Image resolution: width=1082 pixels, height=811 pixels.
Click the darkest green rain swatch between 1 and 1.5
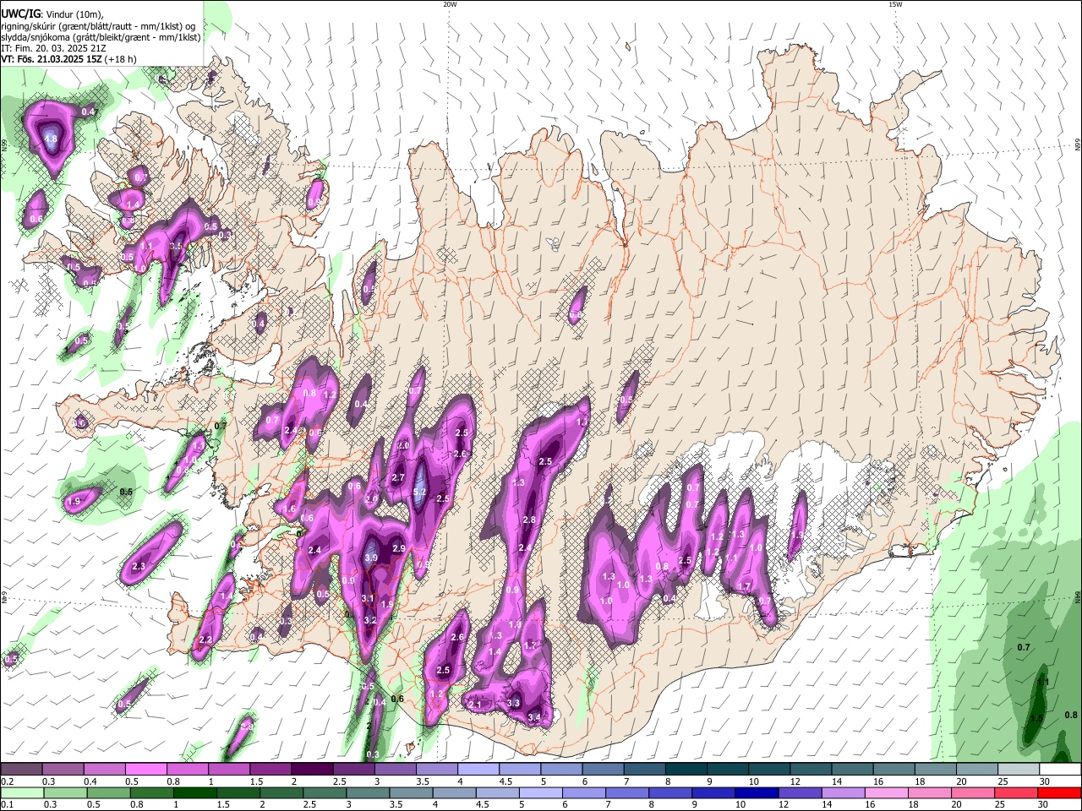[194, 792]
